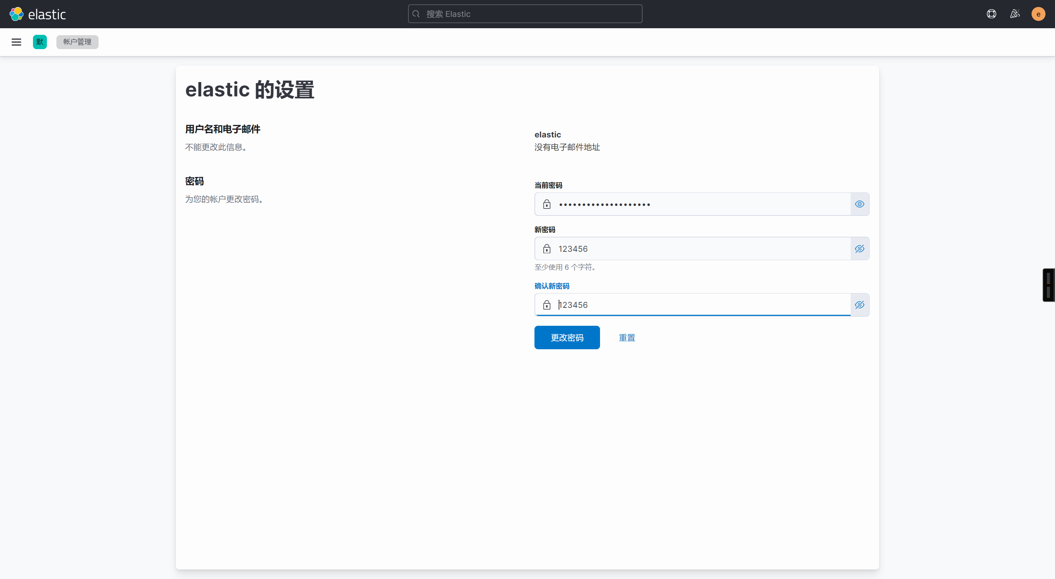Click the 重置 link

point(627,338)
